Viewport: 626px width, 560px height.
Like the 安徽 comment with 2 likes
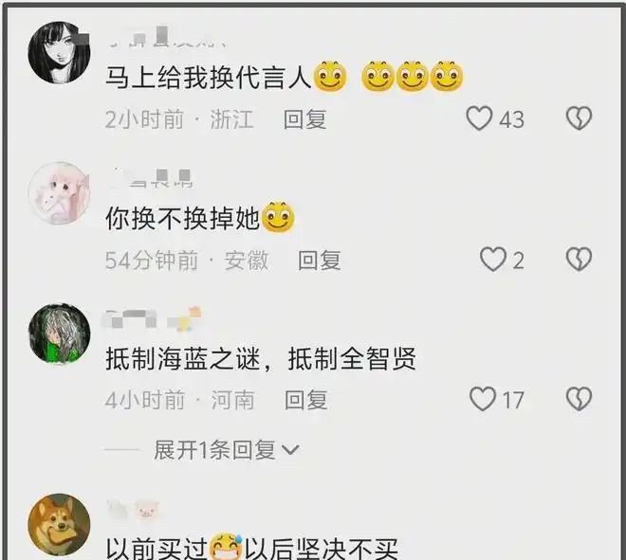click(x=492, y=260)
